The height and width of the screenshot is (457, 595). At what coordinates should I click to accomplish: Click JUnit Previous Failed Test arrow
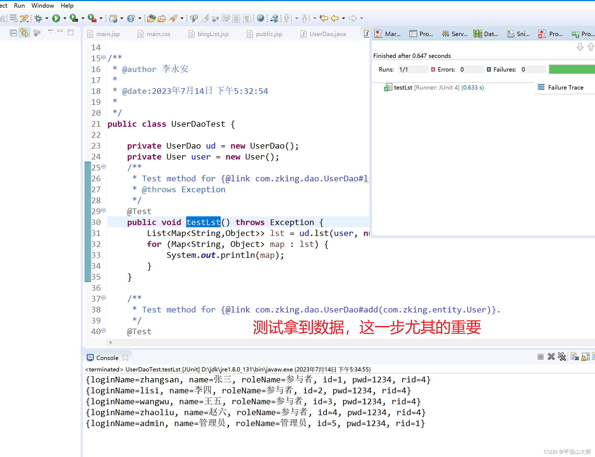tap(591, 47)
